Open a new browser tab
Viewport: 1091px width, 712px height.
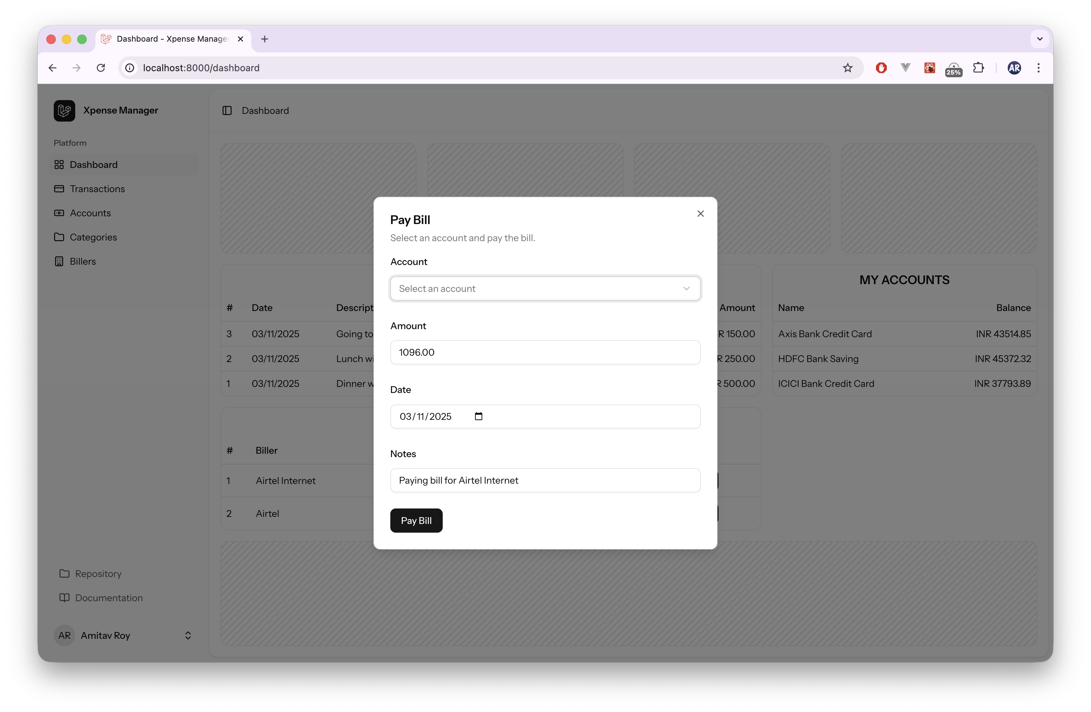264,39
